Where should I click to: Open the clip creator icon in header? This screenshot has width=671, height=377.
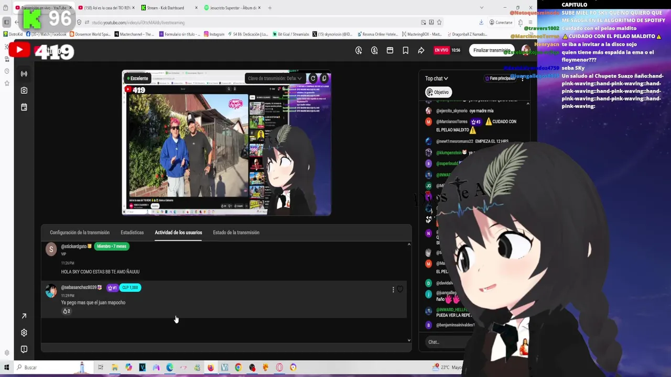tap(390, 50)
